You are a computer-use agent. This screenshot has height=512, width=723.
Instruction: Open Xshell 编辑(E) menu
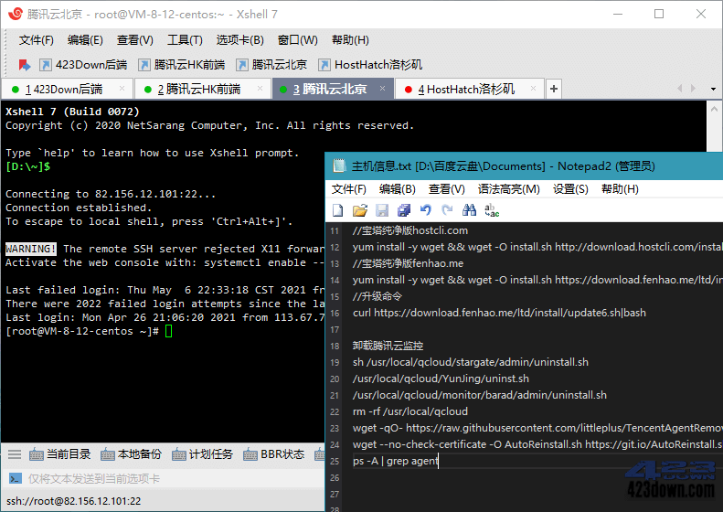85,40
